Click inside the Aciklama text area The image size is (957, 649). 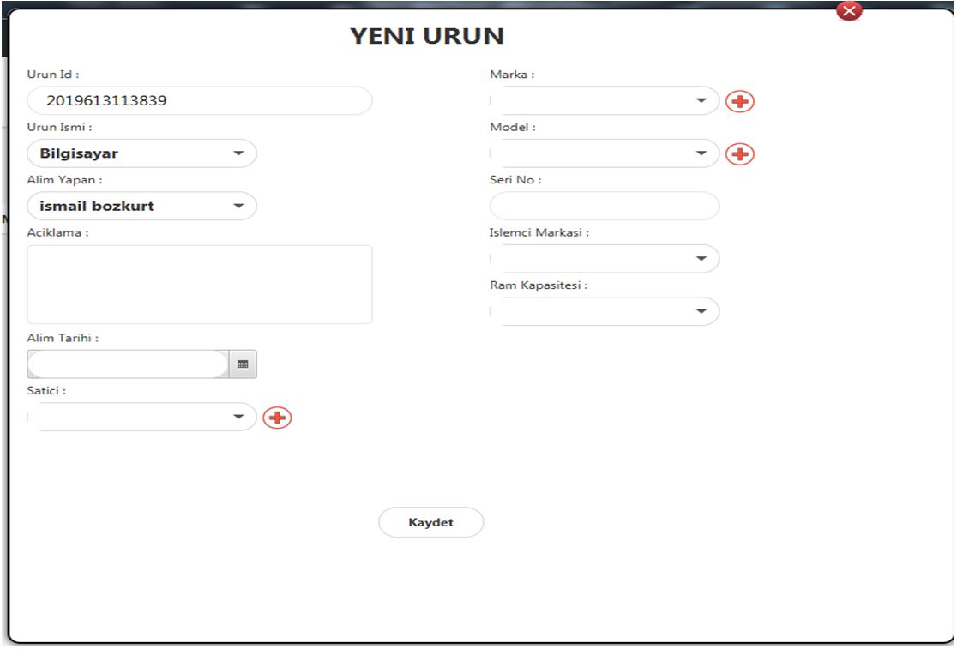tap(200, 283)
